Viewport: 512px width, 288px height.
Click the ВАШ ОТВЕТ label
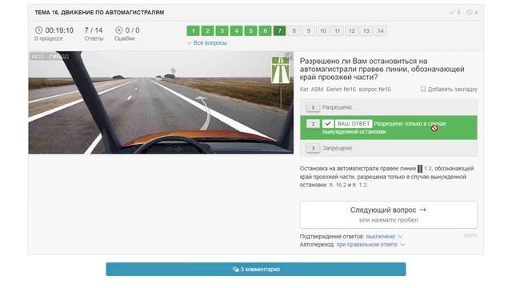point(354,124)
